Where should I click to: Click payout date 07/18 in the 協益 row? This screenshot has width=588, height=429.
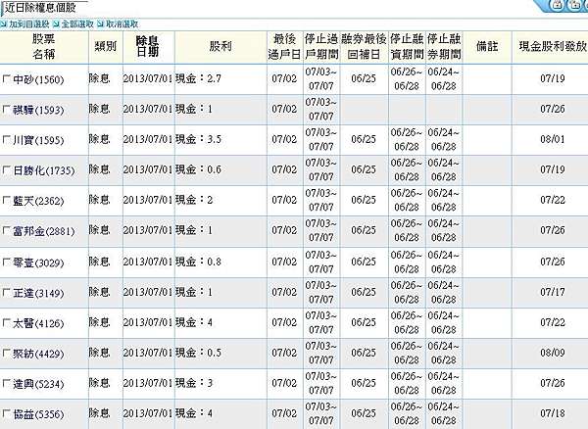coord(553,413)
